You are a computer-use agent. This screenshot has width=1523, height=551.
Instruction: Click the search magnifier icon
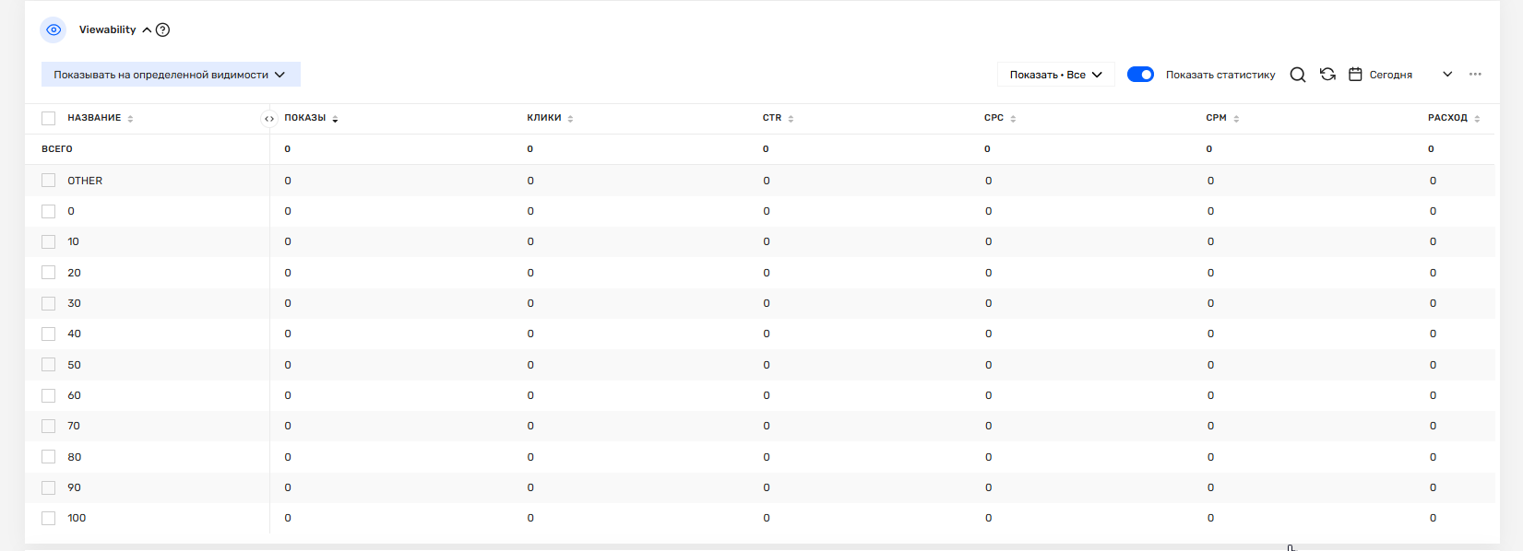1298,75
